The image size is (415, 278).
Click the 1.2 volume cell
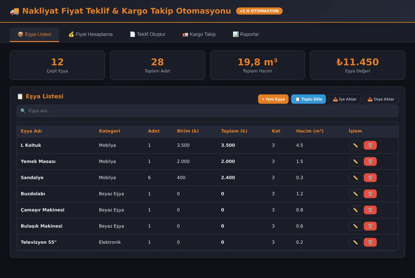pyautogui.click(x=299, y=194)
